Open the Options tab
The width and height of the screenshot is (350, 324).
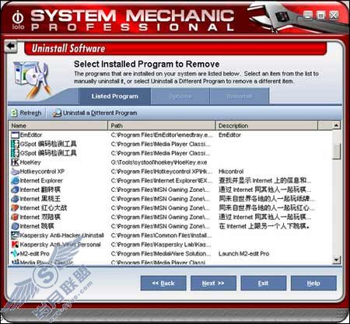point(180,96)
